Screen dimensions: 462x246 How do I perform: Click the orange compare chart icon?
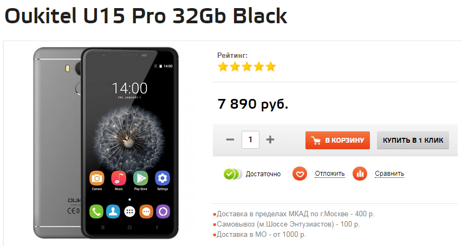[x=360, y=174]
